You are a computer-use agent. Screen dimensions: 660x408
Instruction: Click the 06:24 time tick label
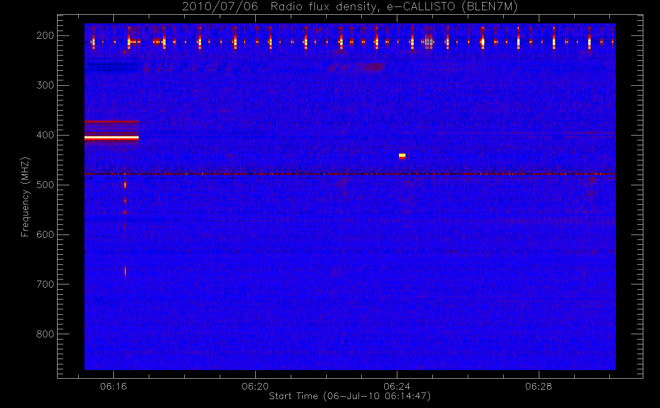[397, 386]
